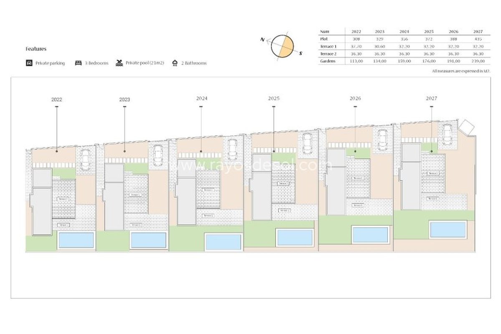Click the north-south compass circle
501x334 pixels.
coord(283,46)
